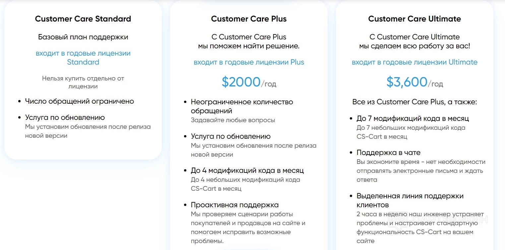Select the Customer Care Plus plan title
Image resolution: width=505 pixels, height=250 pixels.
(249, 19)
